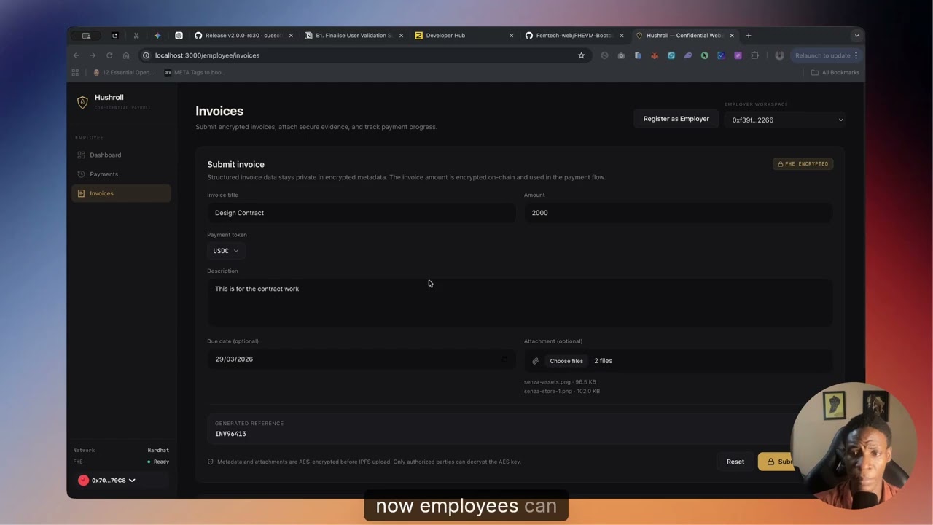Click the Invoice title field
The image size is (933, 525).
361,213
